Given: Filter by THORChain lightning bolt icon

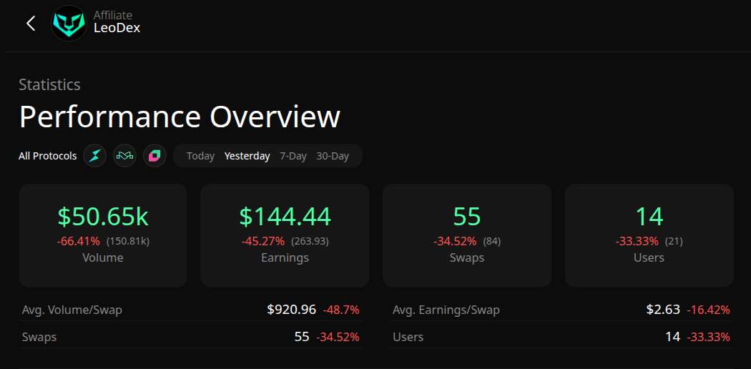Looking at the screenshot, I should tap(94, 156).
